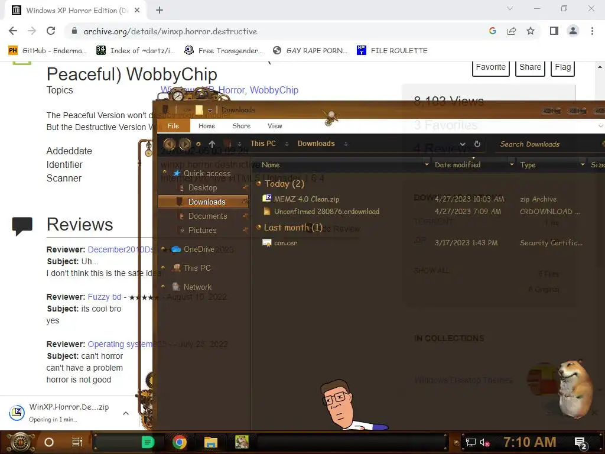Viewport: 605px width, 454px height.
Task: Select Documents in navigation pane
Action: point(207,216)
